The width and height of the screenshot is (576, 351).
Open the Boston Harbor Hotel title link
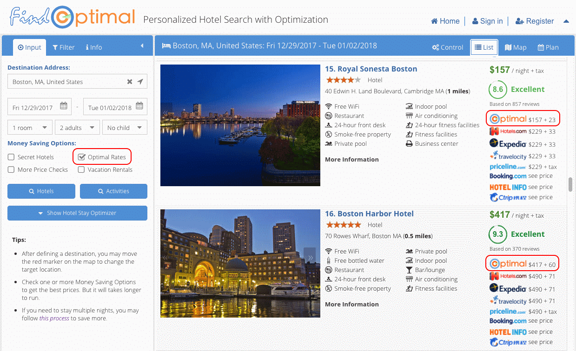point(369,214)
